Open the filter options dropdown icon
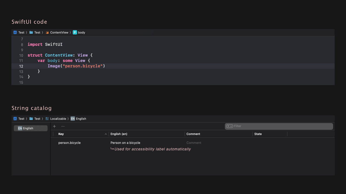 pos(229,126)
